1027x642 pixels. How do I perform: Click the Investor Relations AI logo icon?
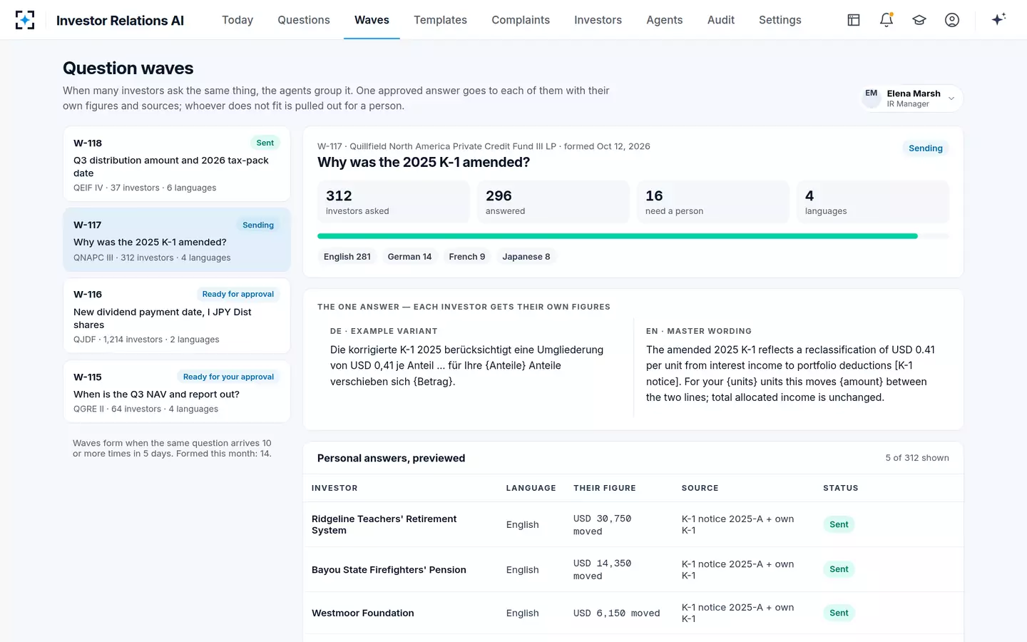[25, 20]
